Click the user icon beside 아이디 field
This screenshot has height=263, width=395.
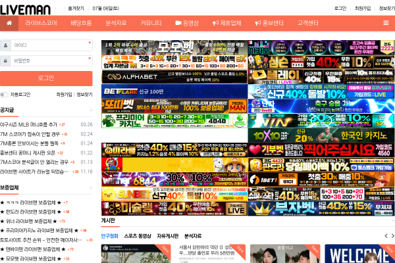coord(5,45)
